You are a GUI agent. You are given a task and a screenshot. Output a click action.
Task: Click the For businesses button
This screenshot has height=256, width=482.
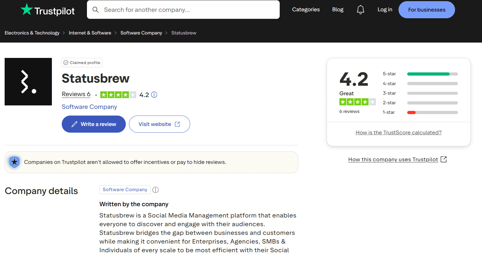(x=427, y=10)
